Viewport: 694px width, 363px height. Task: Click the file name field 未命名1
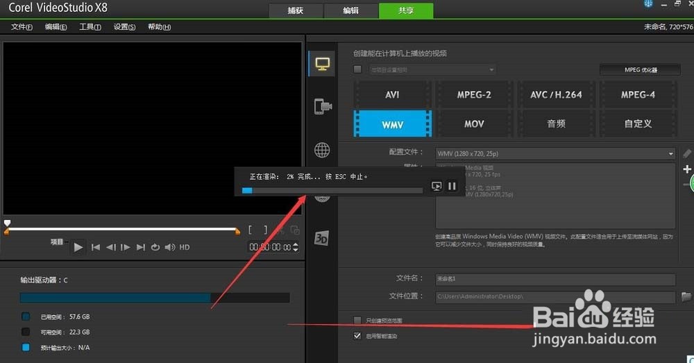pos(555,279)
